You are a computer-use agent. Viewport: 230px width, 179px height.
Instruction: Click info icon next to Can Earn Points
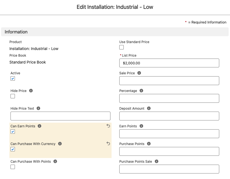(39, 126)
